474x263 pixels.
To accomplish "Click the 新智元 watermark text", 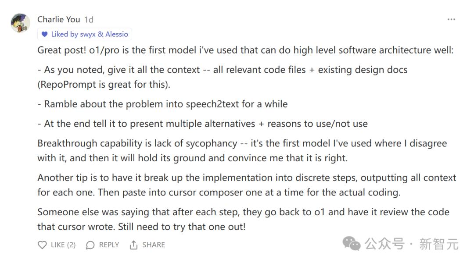I will click(439, 244).
